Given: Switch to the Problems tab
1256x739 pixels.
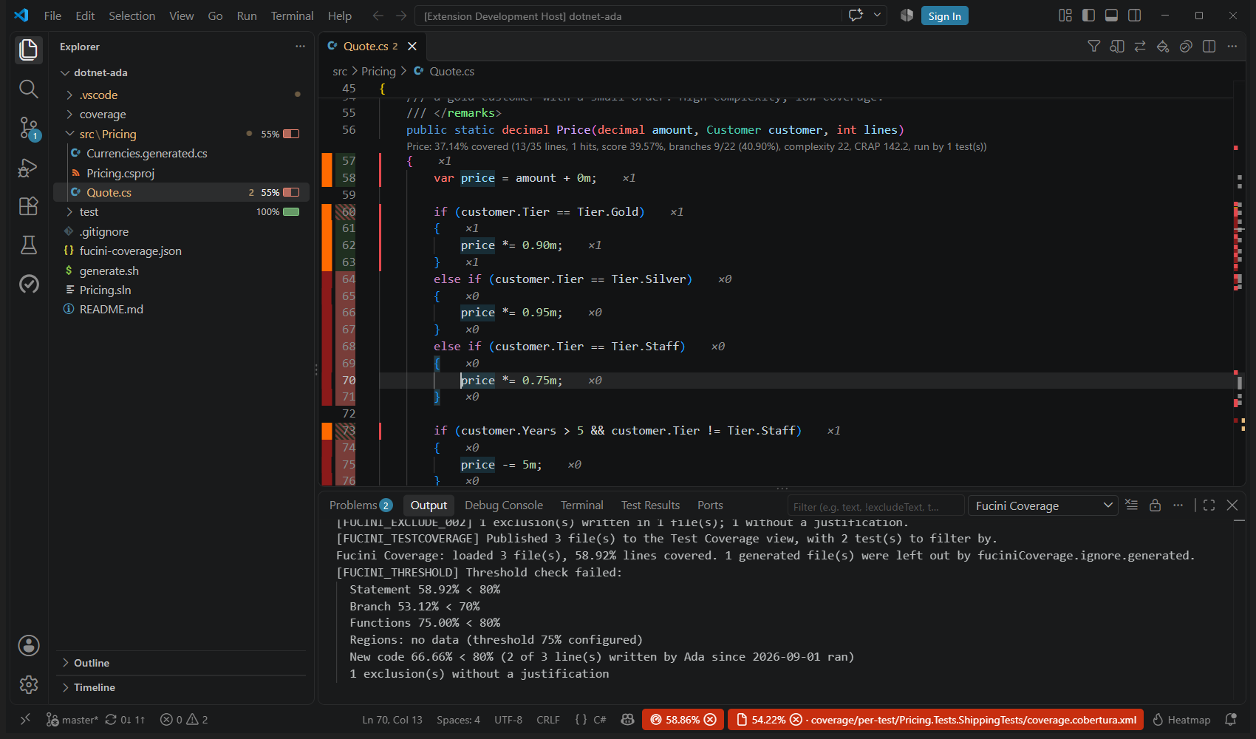Looking at the screenshot, I should 361,505.
